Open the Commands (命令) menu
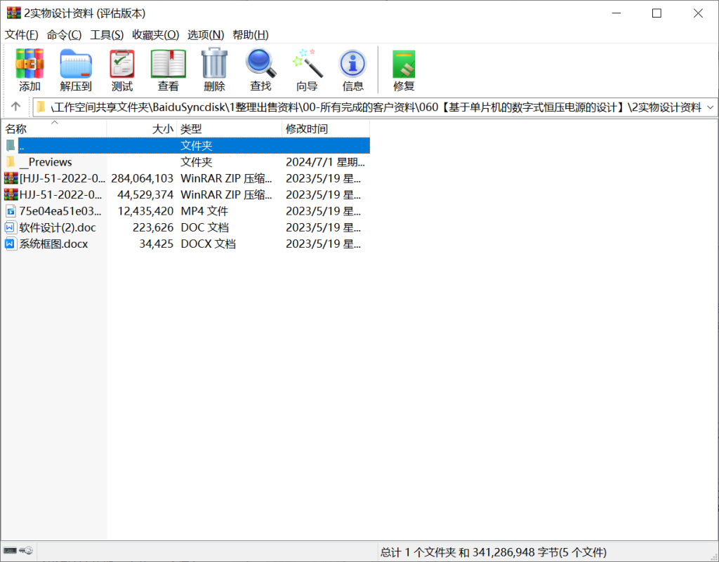Viewport: 719px width, 562px height. coord(64,34)
